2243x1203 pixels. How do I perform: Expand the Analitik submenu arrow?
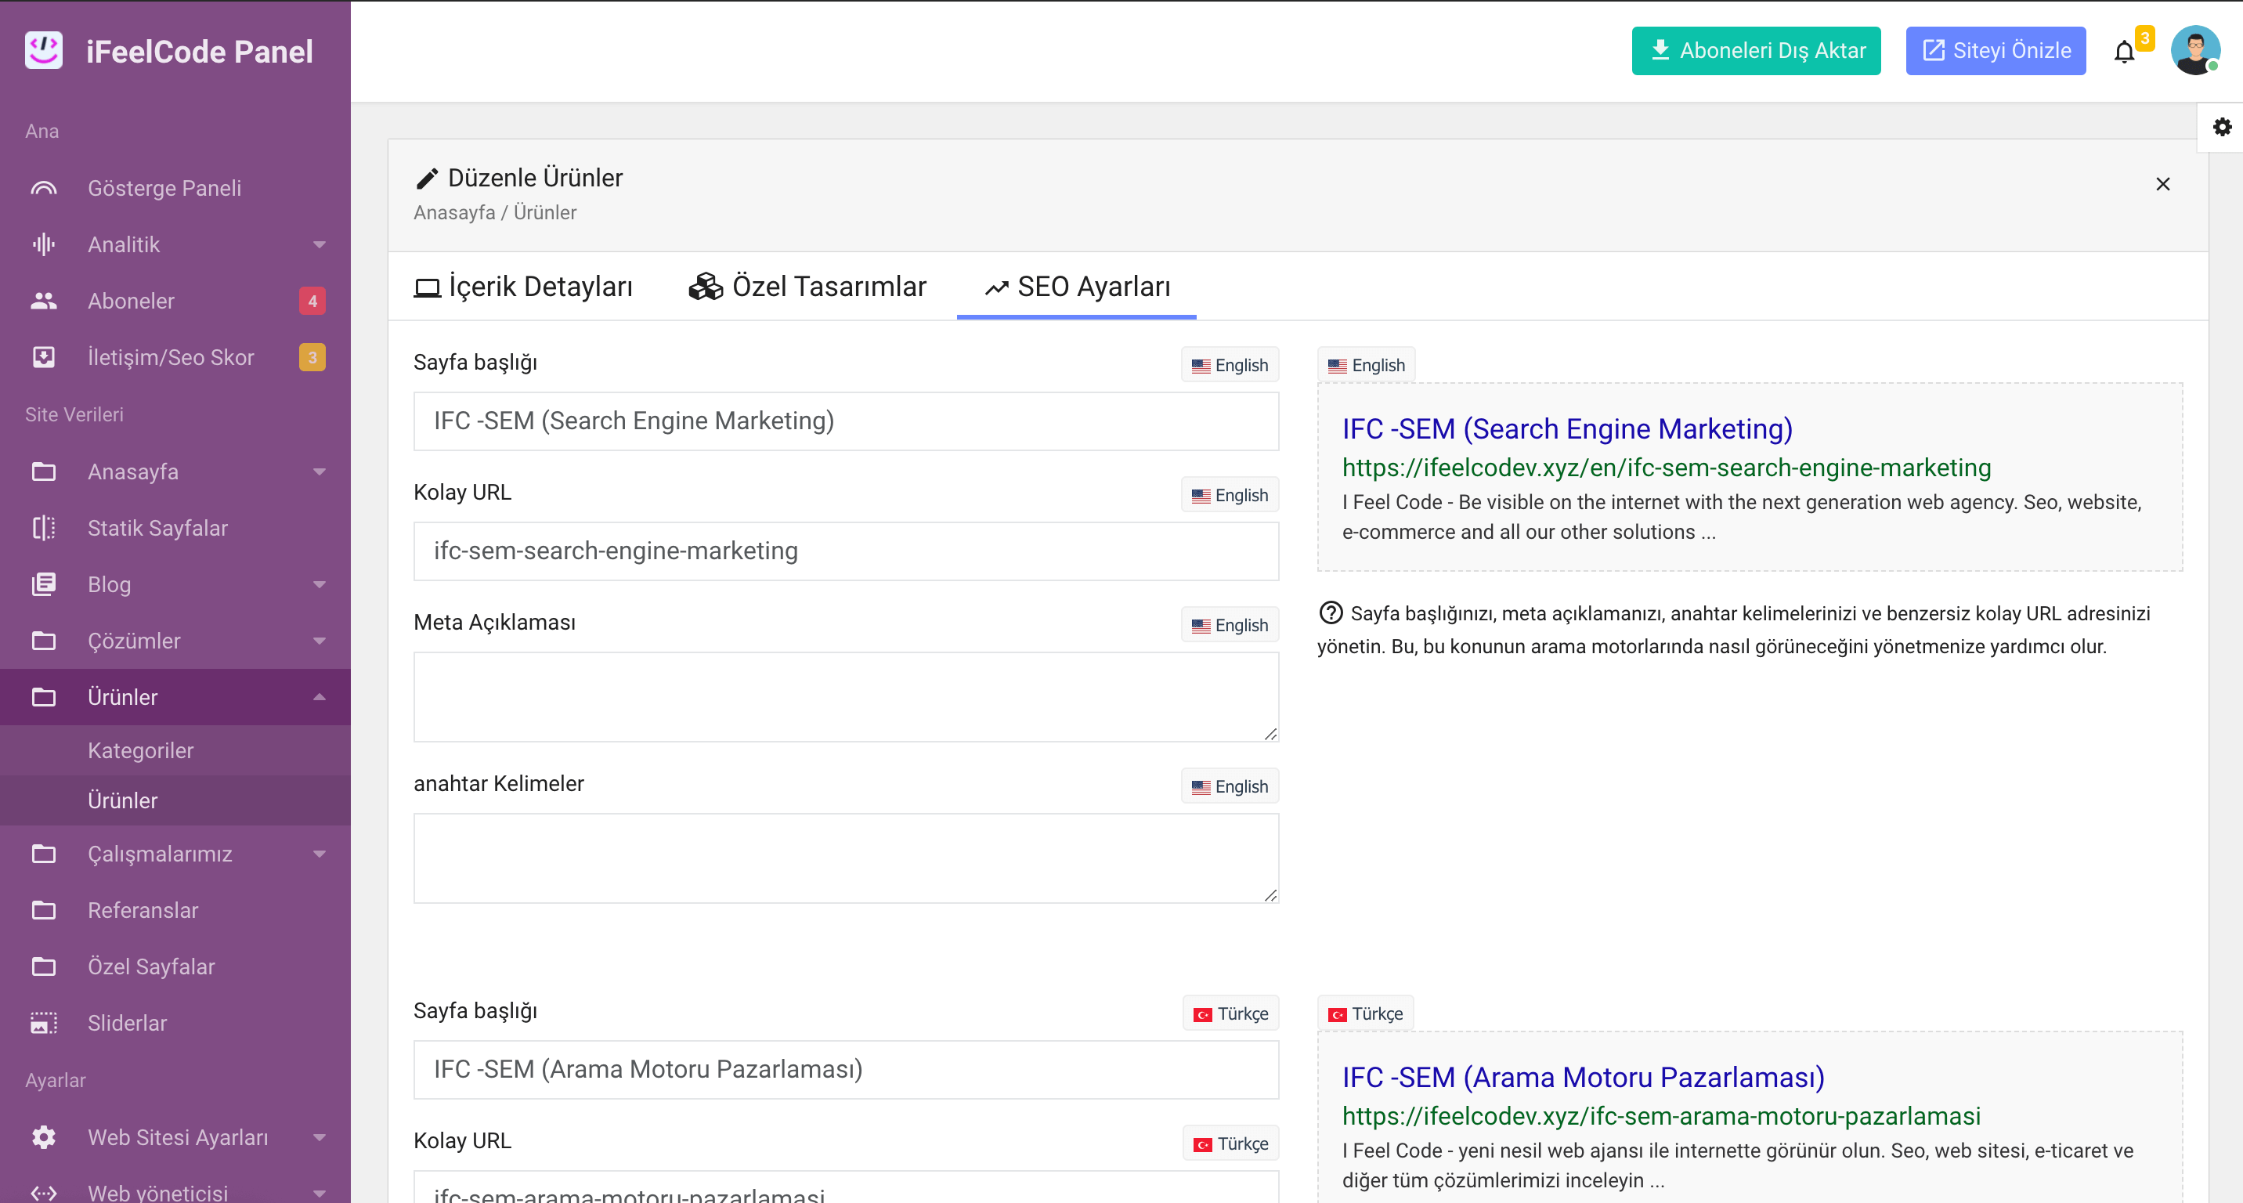(x=320, y=244)
